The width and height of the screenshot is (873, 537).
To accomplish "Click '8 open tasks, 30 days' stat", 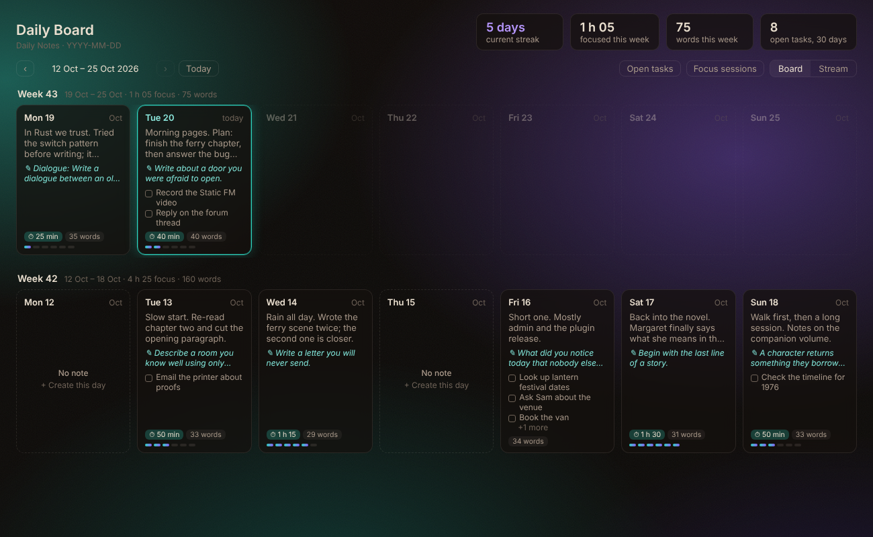I will 808,32.
